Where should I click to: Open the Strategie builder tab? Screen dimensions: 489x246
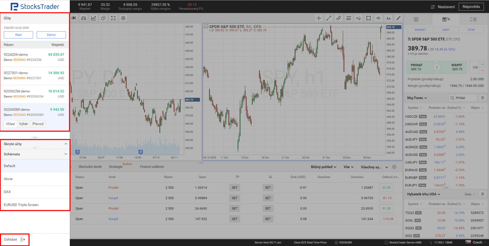120,166
